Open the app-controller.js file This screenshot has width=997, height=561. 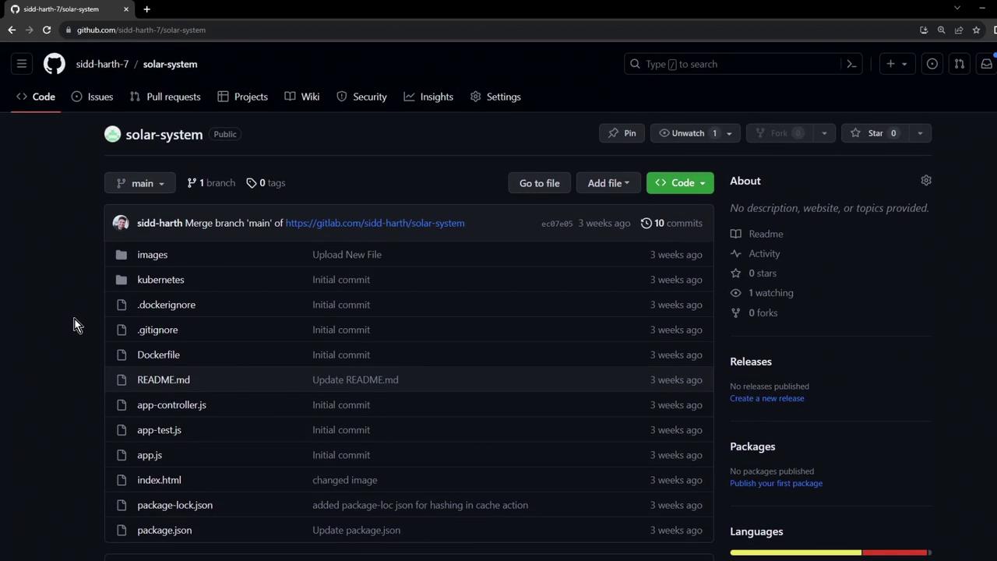tap(172, 405)
